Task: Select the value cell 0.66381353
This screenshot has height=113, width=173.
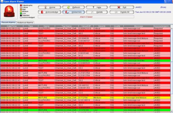Action: tap(86, 88)
